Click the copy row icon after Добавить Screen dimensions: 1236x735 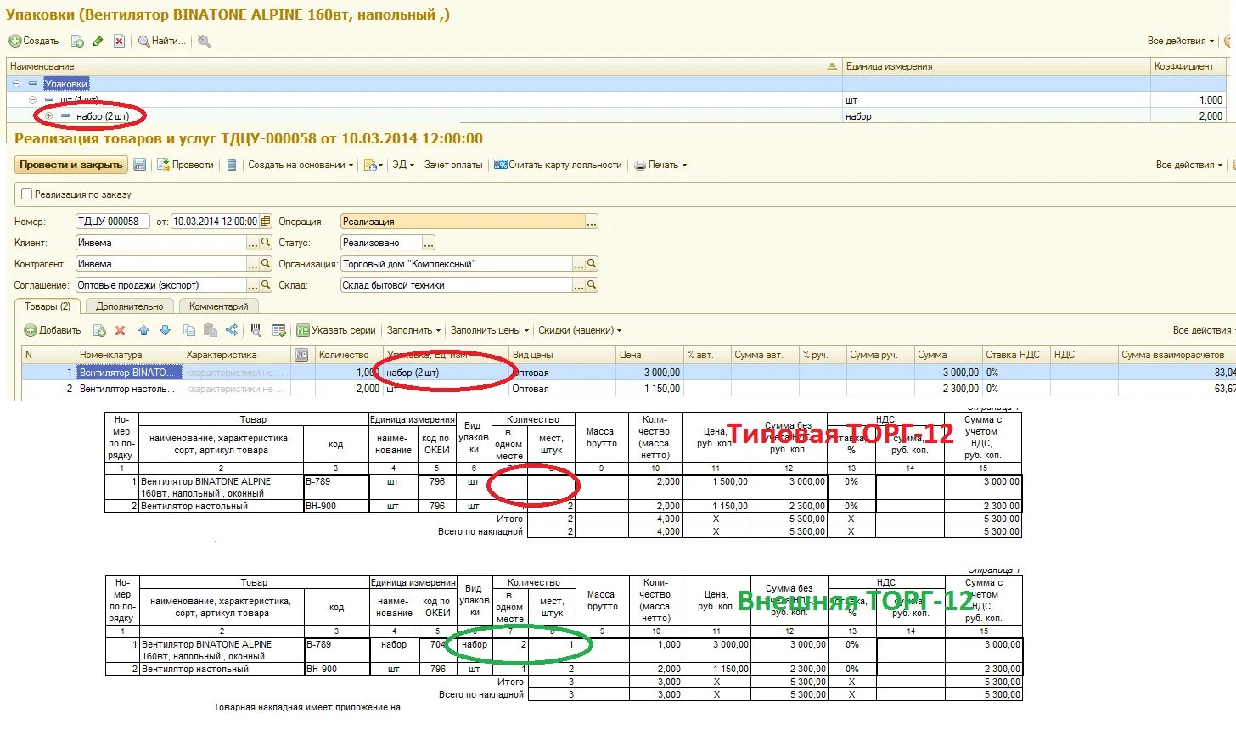pyautogui.click(x=99, y=330)
